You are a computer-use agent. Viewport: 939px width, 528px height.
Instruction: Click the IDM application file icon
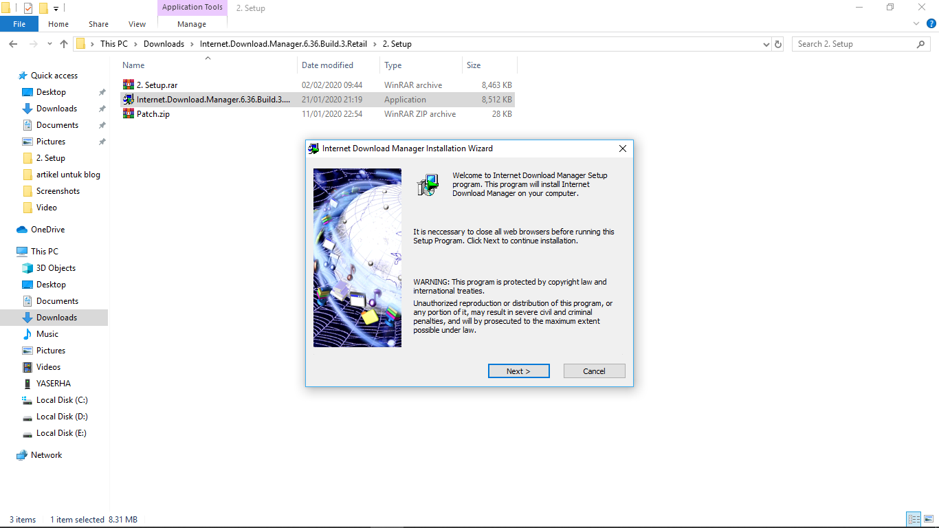pos(128,100)
